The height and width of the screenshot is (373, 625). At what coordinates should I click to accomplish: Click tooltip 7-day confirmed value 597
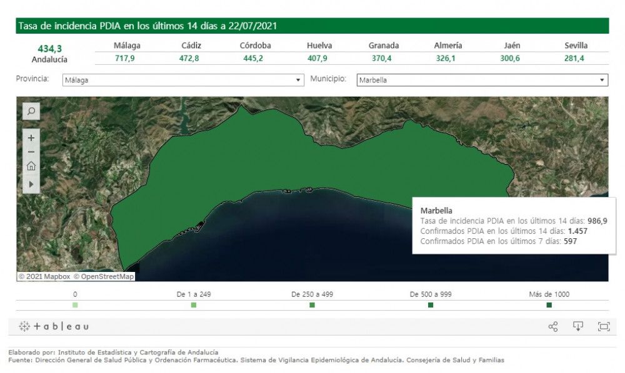tap(570, 241)
